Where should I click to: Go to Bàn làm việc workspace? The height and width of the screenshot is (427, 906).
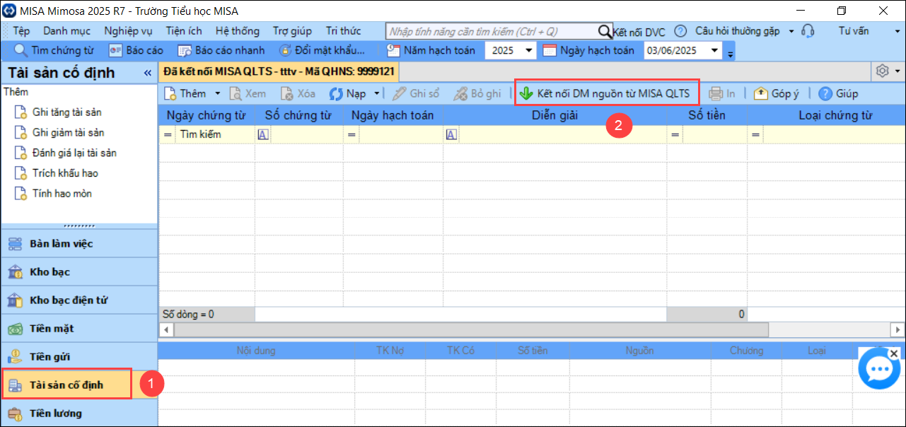click(x=79, y=244)
